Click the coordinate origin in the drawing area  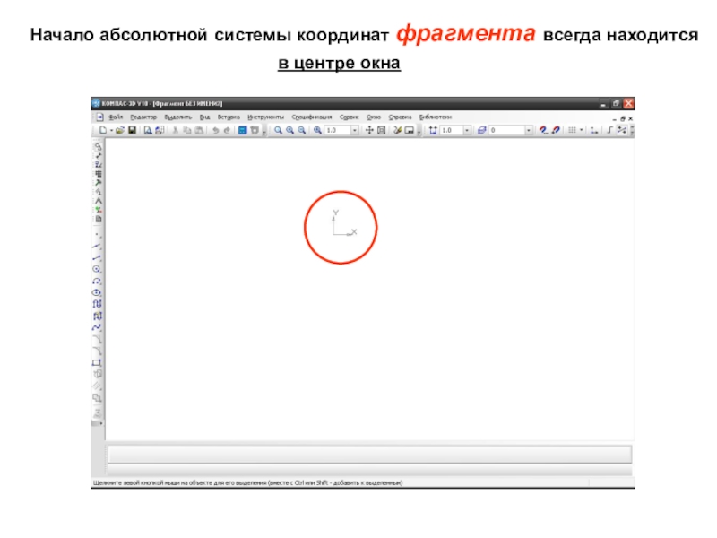click(334, 233)
